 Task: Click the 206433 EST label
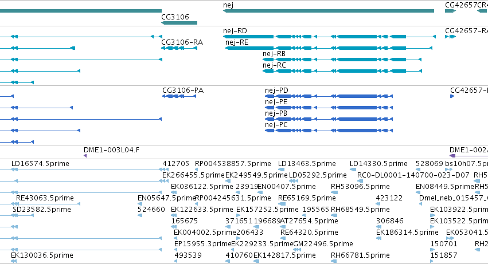click(250, 233)
